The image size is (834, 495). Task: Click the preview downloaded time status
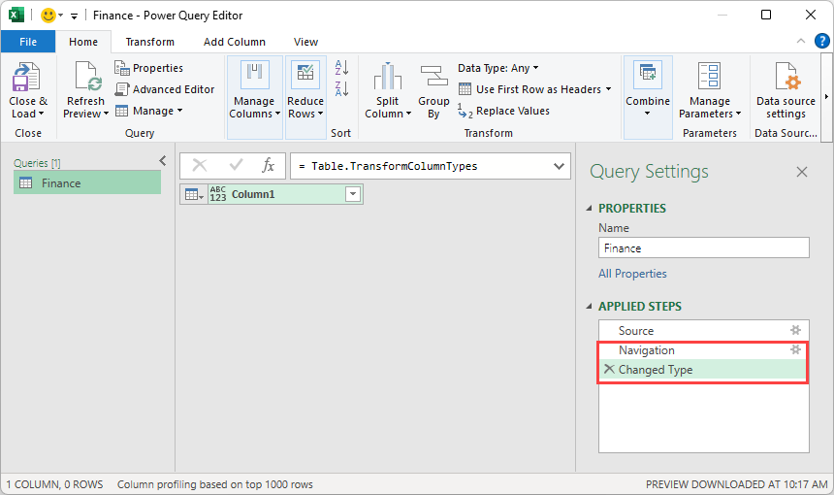point(737,484)
